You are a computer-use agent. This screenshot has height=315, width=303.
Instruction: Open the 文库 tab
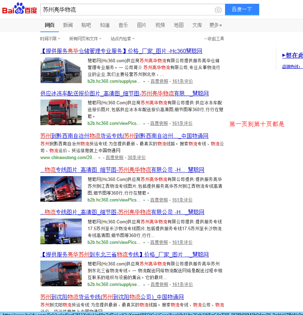point(197,25)
